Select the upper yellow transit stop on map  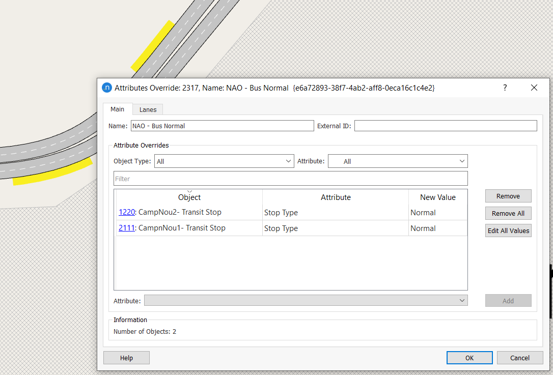[151, 46]
